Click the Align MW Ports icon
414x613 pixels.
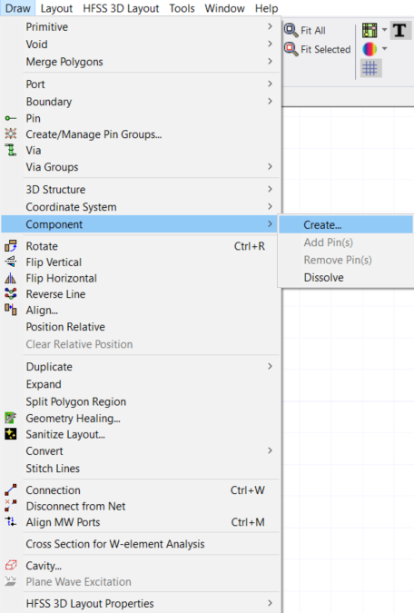[11, 522]
